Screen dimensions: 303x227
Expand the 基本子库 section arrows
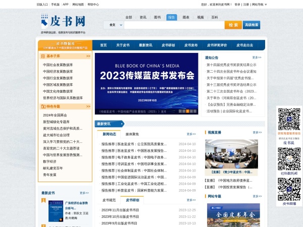coord(88,56)
